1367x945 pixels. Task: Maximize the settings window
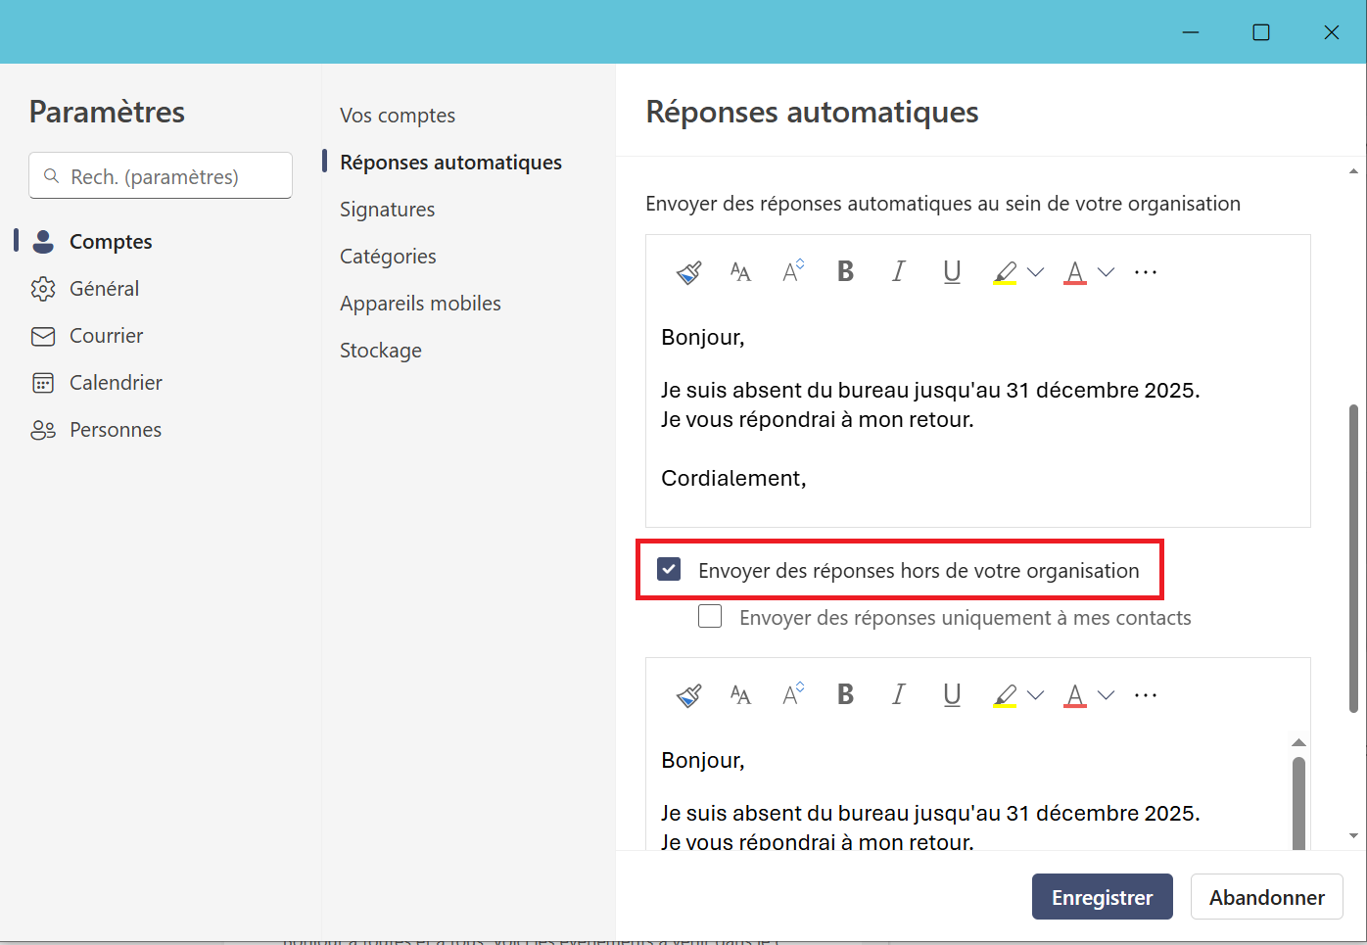(x=1261, y=32)
